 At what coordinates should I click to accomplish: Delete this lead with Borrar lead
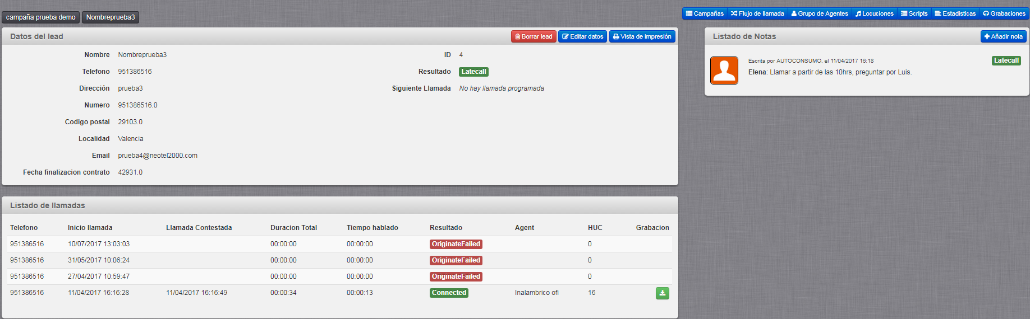tap(533, 36)
